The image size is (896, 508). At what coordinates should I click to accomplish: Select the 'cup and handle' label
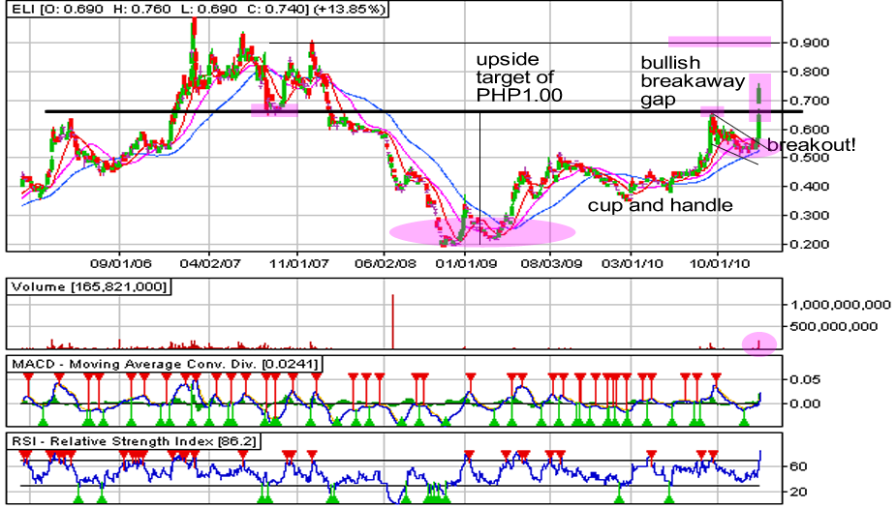660,205
